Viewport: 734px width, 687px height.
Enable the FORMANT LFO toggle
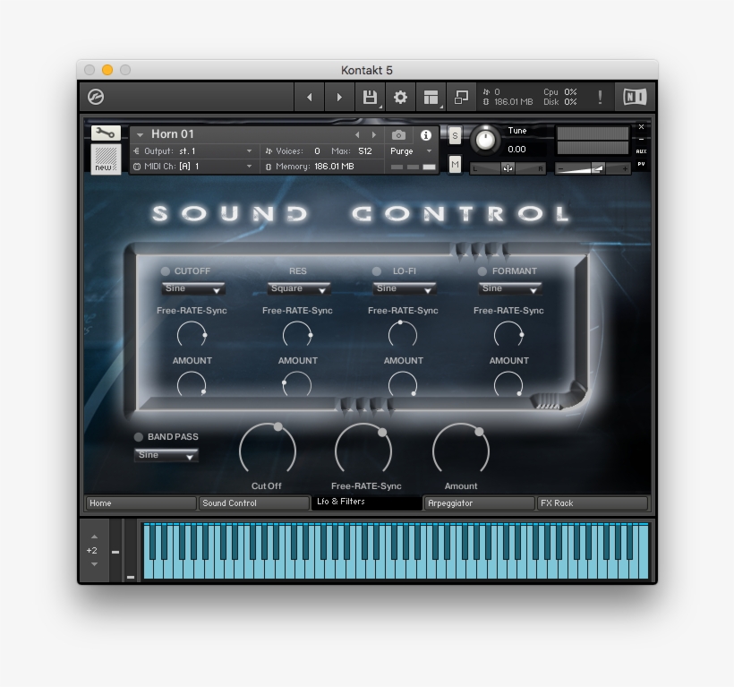(482, 271)
